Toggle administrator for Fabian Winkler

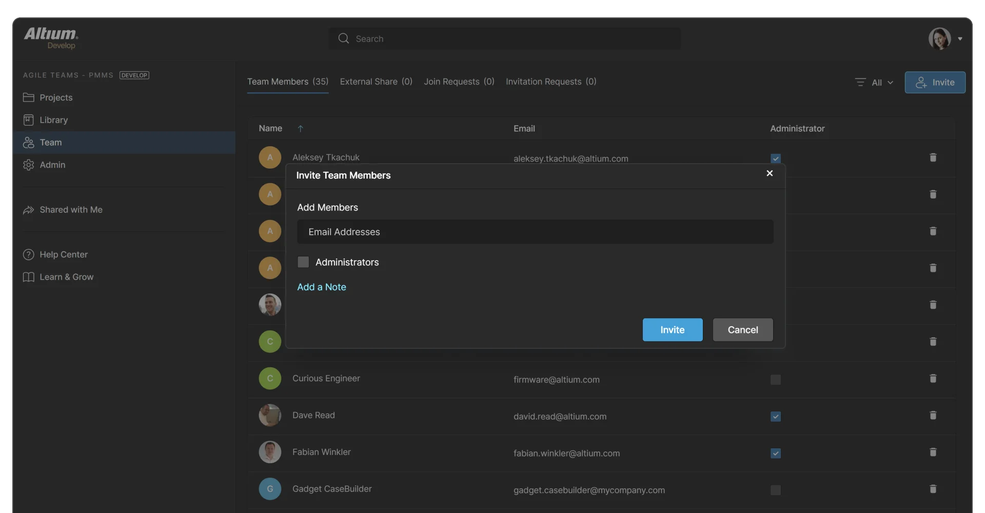coord(776,453)
